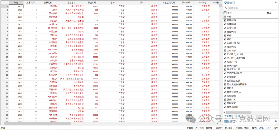
Task: Uncheck the 总资产_元 variable checkbox
Action: point(225,62)
